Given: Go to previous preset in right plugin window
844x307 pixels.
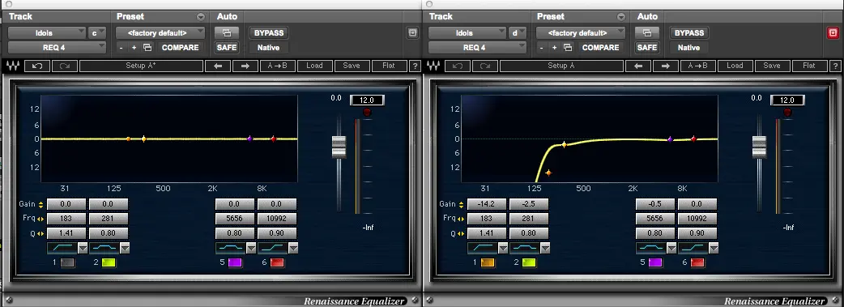Looking at the screenshot, I should (x=638, y=66).
